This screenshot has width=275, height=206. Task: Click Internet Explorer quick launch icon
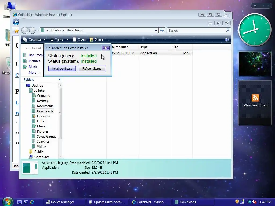32,202
